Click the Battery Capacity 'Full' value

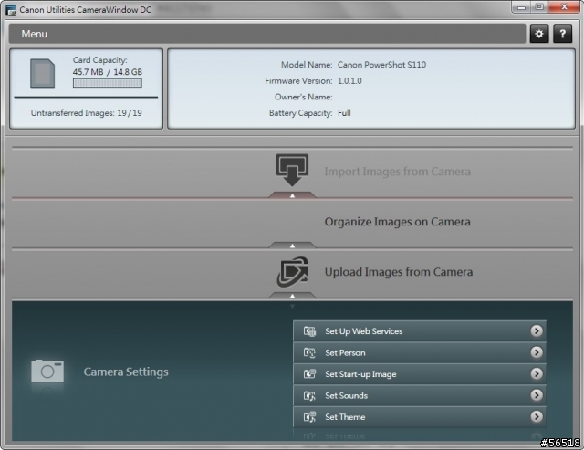(344, 113)
